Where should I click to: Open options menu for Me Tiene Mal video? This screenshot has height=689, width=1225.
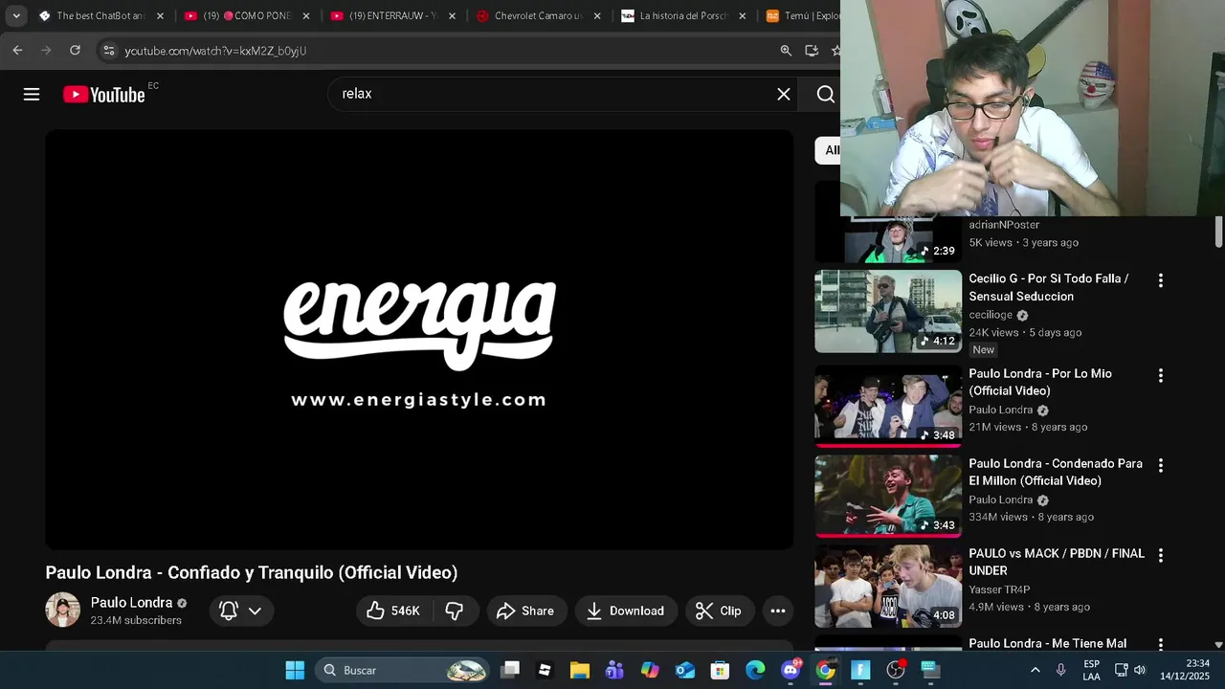1161,644
